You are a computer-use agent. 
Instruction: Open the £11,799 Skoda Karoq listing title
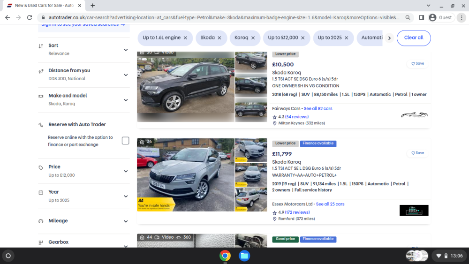click(x=287, y=162)
